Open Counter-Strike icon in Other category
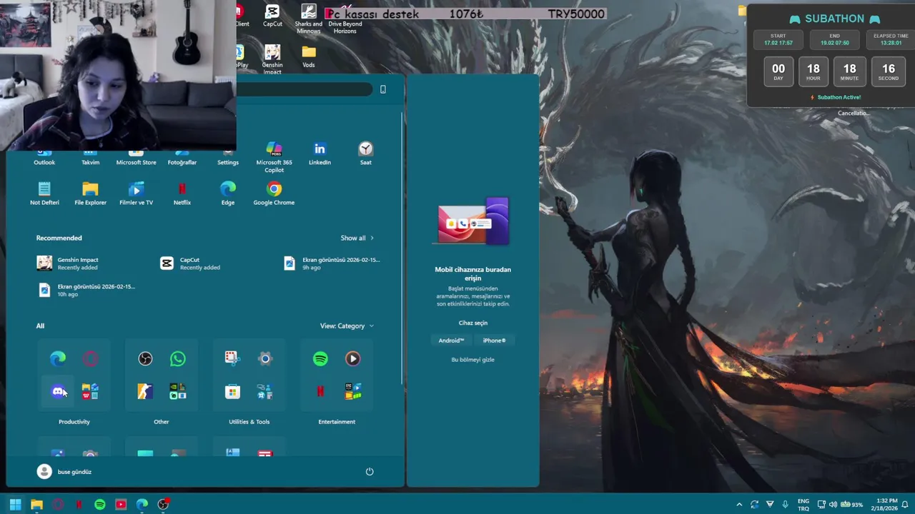 145,391
